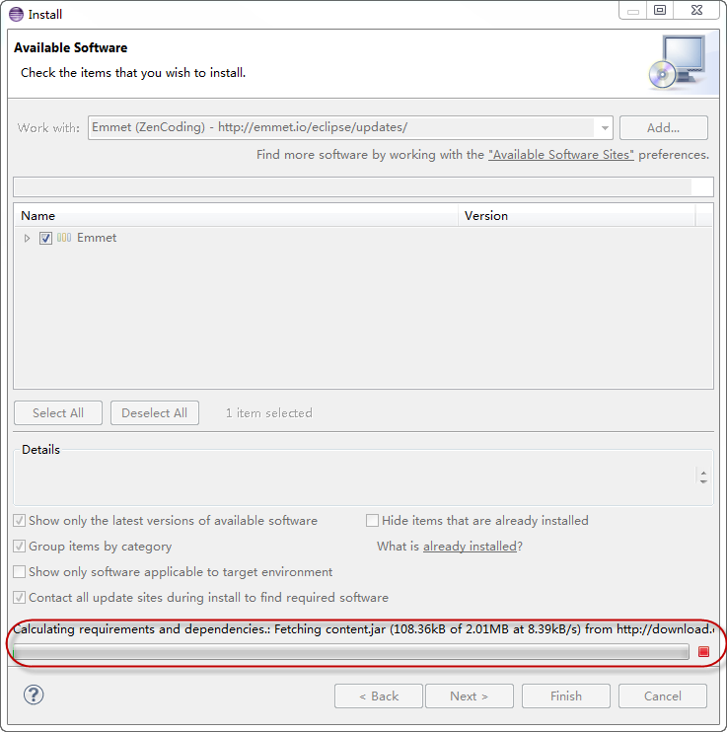Viewport: 727px width, 732px height.
Task: Open the help question mark icon
Action: 34,695
